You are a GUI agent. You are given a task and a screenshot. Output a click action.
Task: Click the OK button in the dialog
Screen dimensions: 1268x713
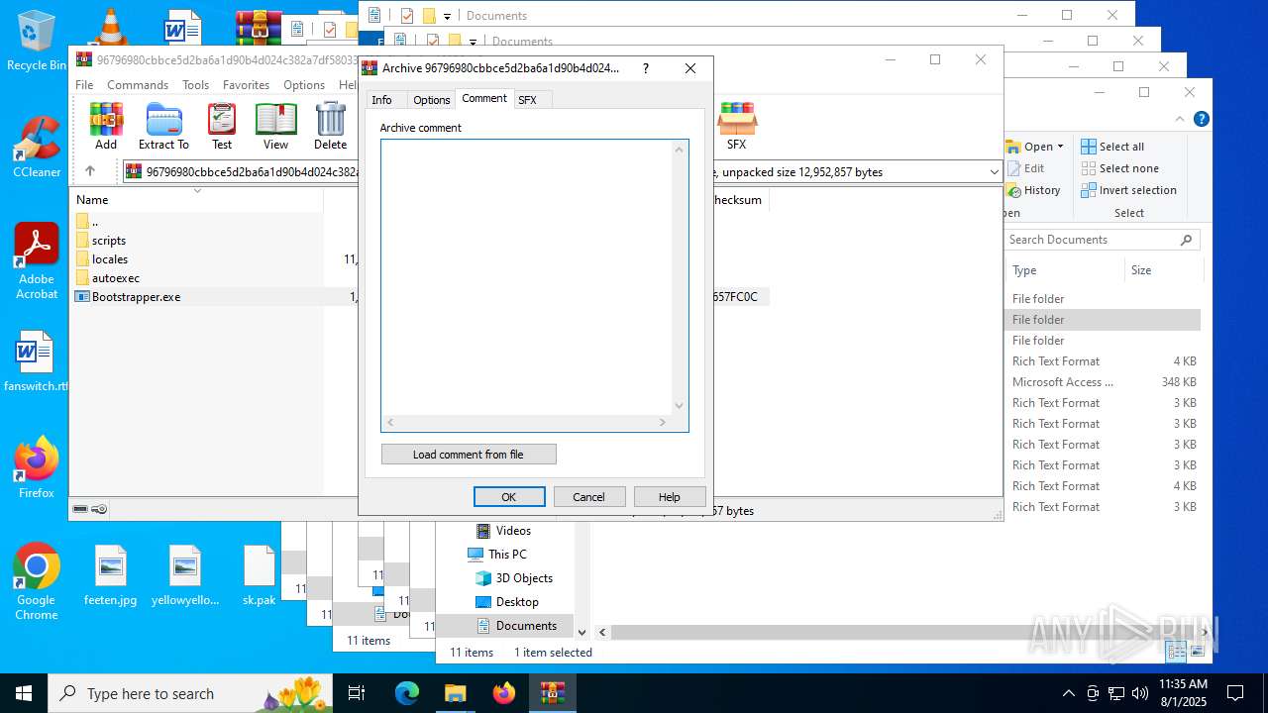pos(509,497)
